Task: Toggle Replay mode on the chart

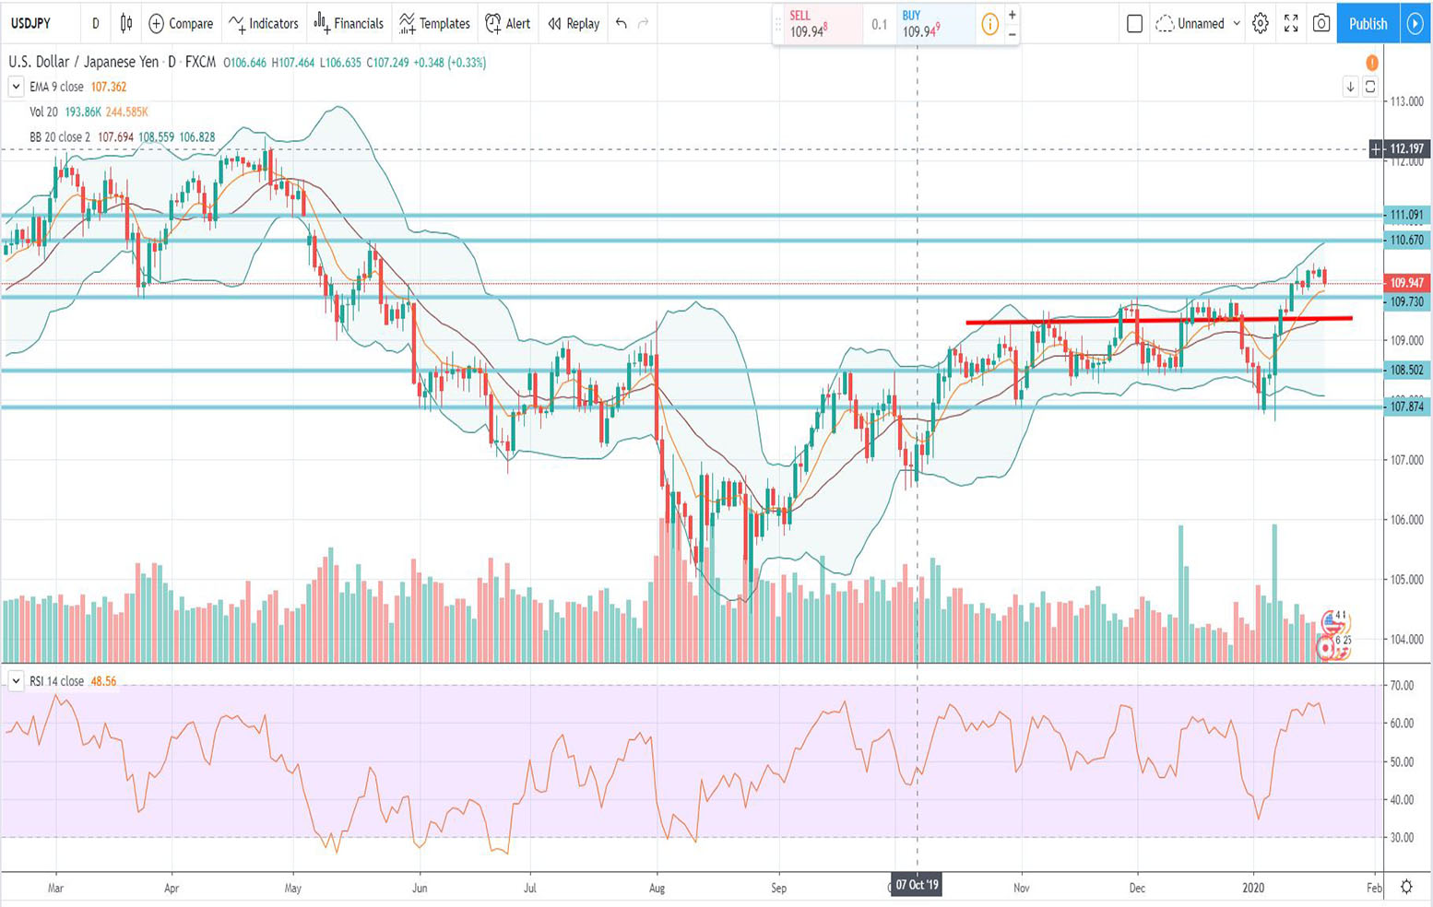Action: 574,24
